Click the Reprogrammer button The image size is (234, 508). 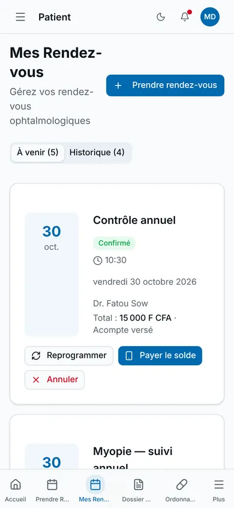click(x=69, y=355)
